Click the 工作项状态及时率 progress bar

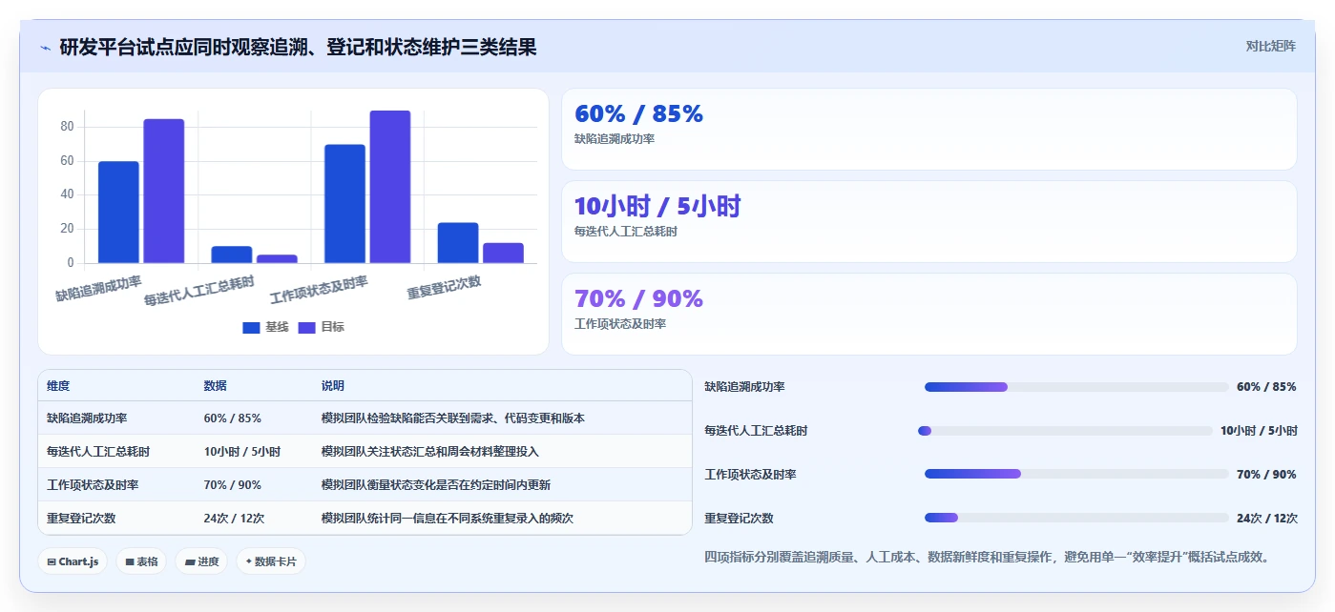pos(1076,474)
